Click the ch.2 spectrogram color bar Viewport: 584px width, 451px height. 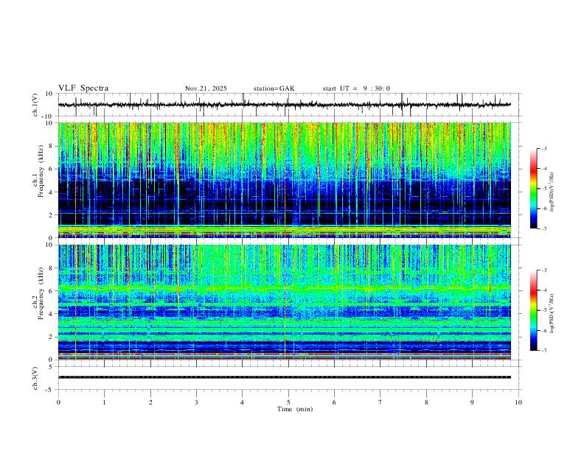tap(534, 310)
